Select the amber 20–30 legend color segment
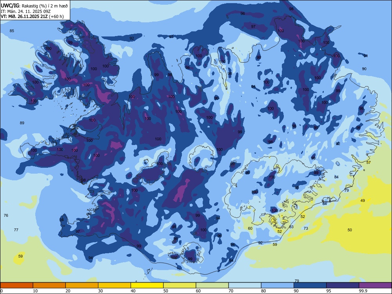This screenshot has height=294, width=392. pyautogui.click(x=82, y=285)
